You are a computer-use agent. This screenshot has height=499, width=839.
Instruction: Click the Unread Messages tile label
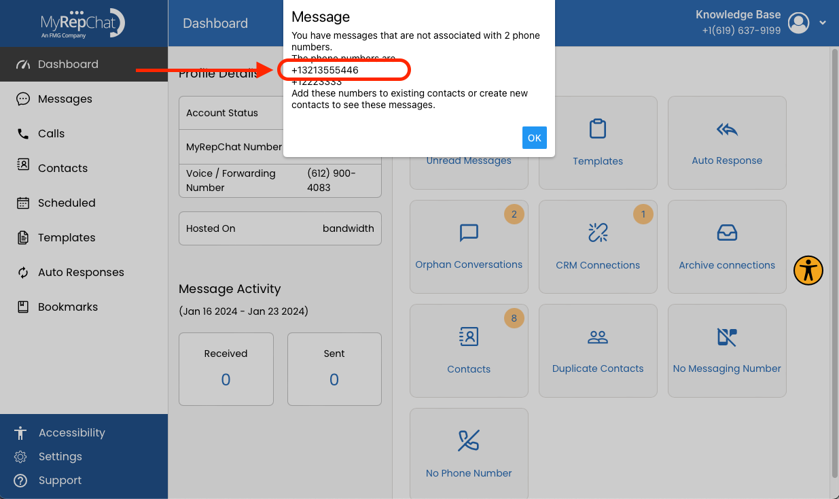point(469,160)
